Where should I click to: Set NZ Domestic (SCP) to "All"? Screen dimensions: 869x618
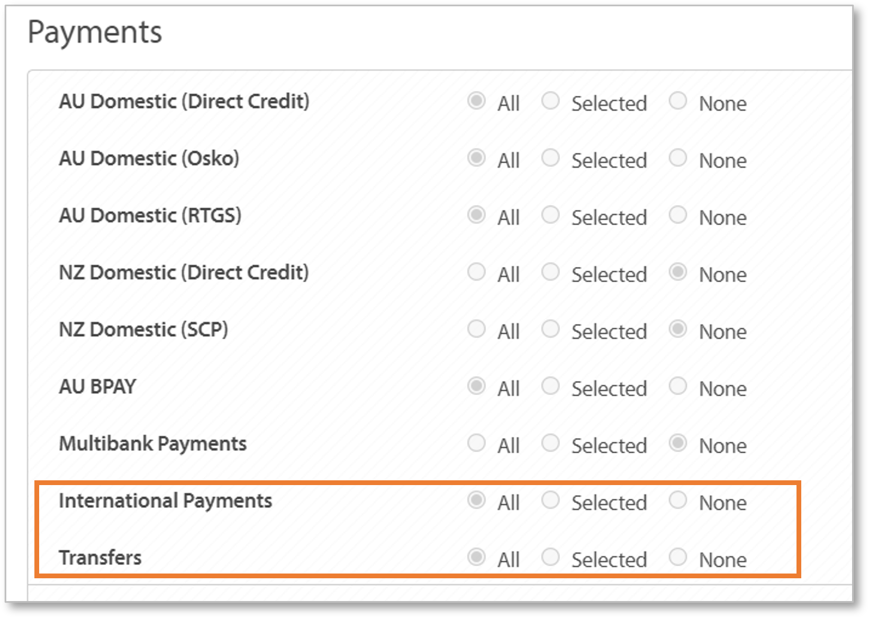pyautogui.click(x=476, y=329)
